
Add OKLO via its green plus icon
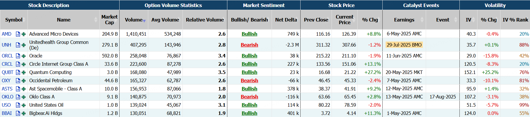pos(24,97)
